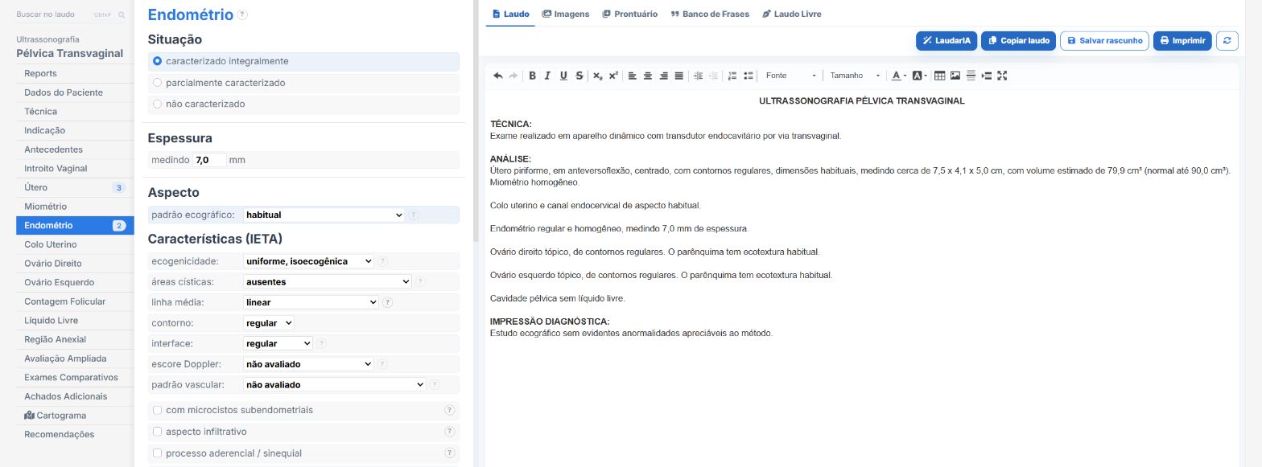Click the search magnifier icon
The image size is (1262, 467).
coord(122,14)
